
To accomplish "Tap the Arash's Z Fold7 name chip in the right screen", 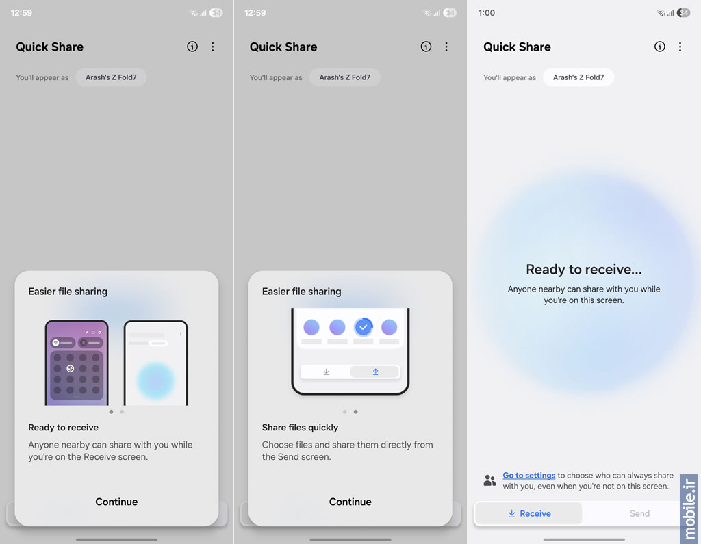I will [x=578, y=77].
